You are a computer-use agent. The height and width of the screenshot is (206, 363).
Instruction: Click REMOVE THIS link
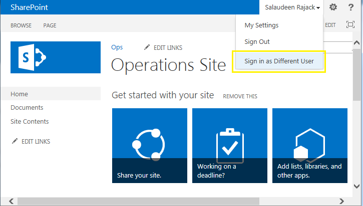click(x=240, y=96)
